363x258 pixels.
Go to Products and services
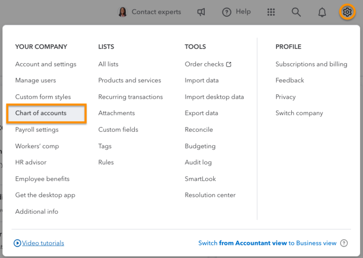click(x=129, y=80)
